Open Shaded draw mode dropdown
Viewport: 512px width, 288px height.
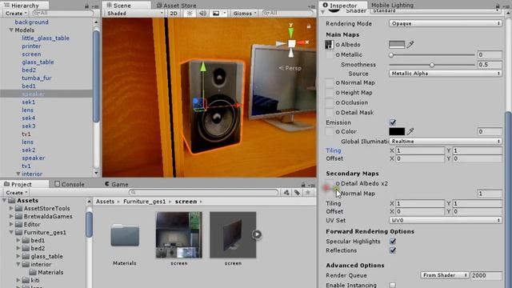click(x=135, y=13)
